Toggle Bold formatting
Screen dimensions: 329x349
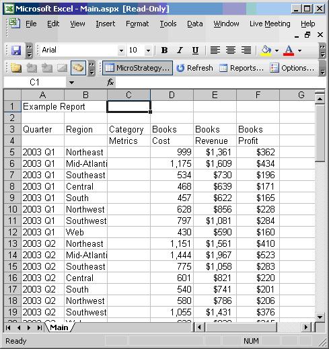tap(164, 50)
